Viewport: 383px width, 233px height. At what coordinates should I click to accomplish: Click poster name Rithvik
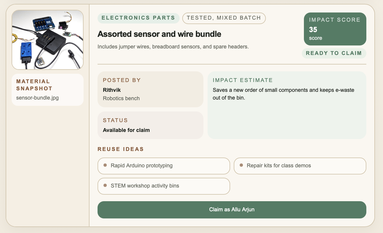point(112,90)
